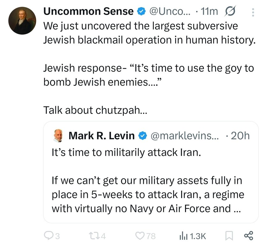Click the truncated @Unco... handle
The height and width of the screenshot is (243, 267).
(168, 12)
